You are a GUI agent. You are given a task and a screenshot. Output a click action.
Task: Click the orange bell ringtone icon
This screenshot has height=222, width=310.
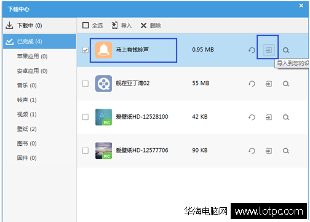pyautogui.click(x=103, y=50)
